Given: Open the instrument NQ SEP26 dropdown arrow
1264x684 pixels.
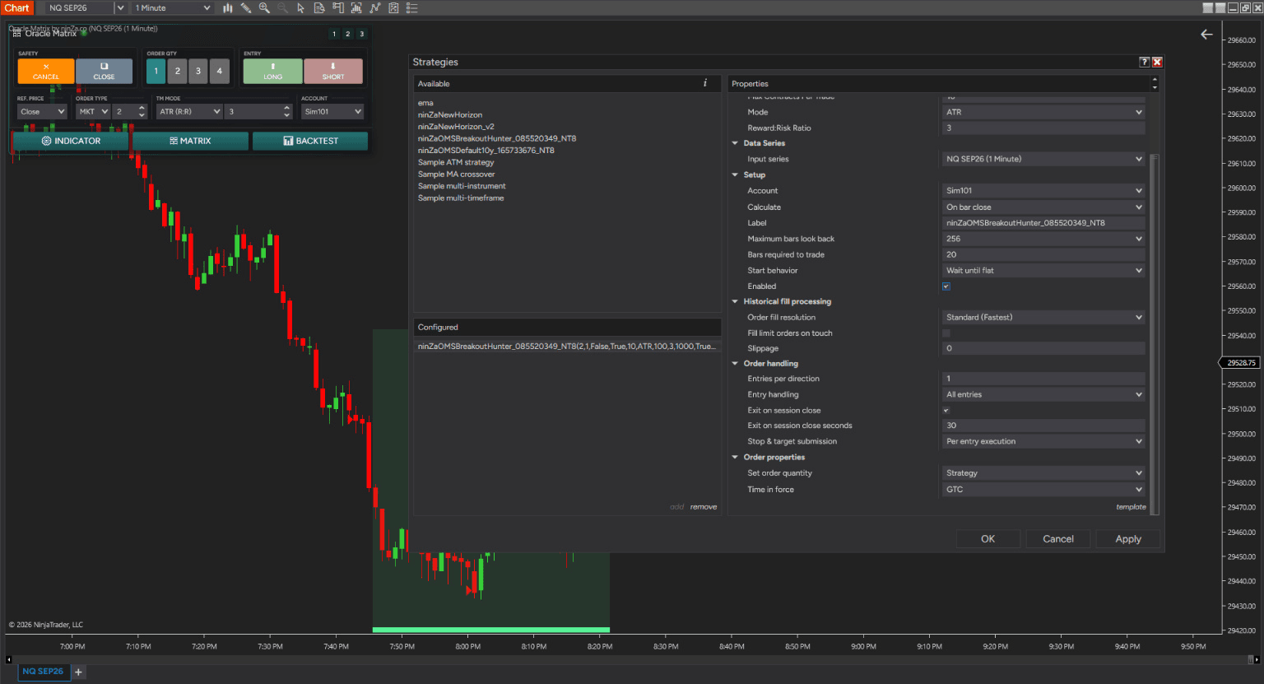Looking at the screenshot, I should (x=120, y=8).
